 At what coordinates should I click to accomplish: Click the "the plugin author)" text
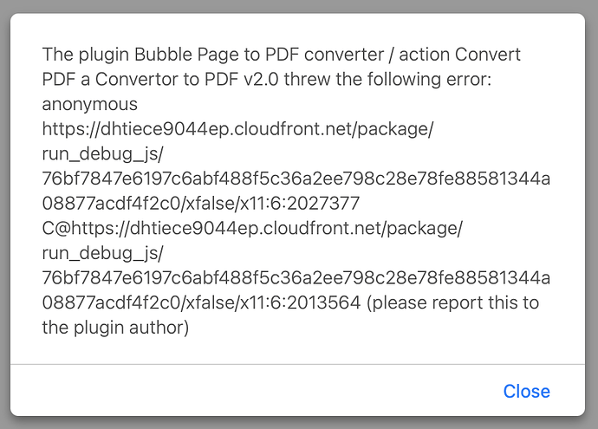[x=115, y=328]
